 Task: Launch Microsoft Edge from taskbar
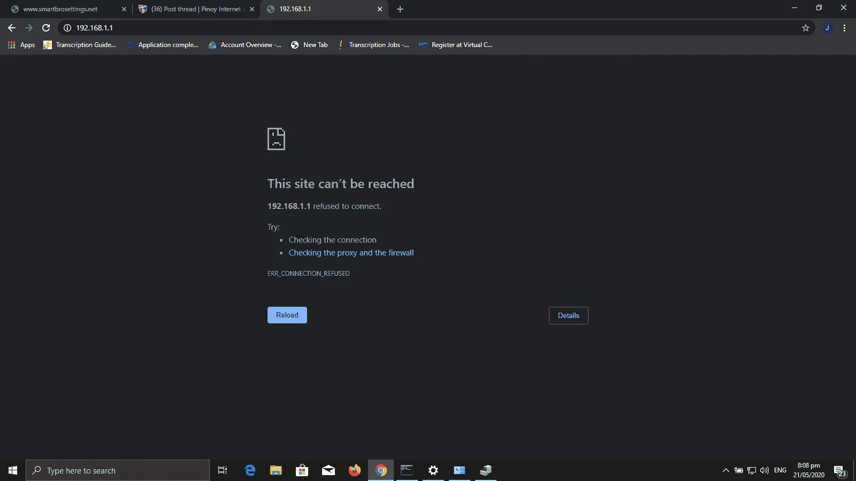250,470
